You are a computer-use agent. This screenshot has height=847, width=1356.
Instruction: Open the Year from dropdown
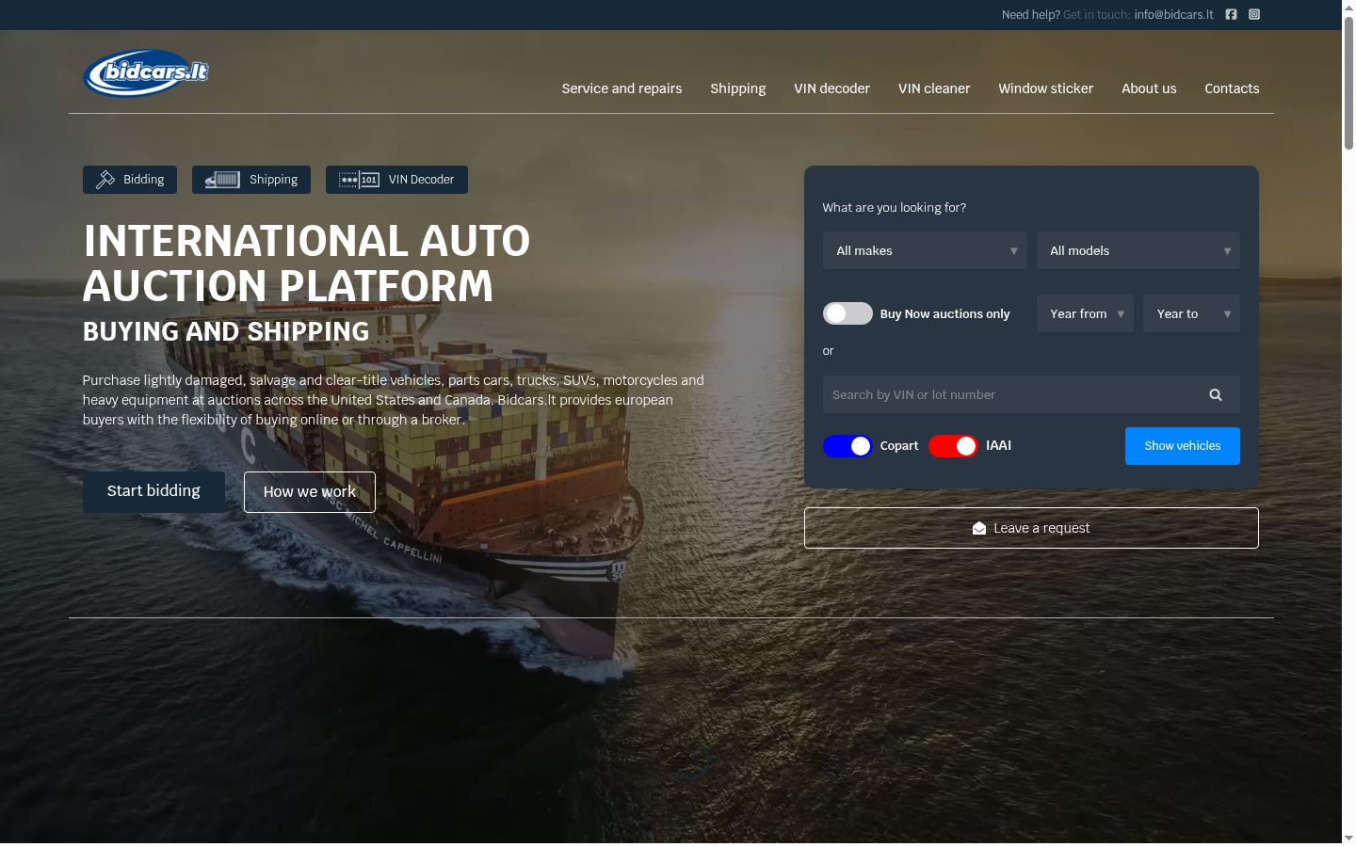pos(1085,313)
